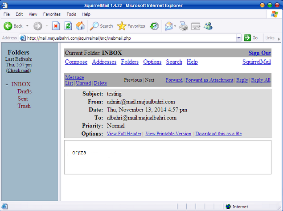
Task: Click the History clock icon
Action: click(x=154, y=26)
